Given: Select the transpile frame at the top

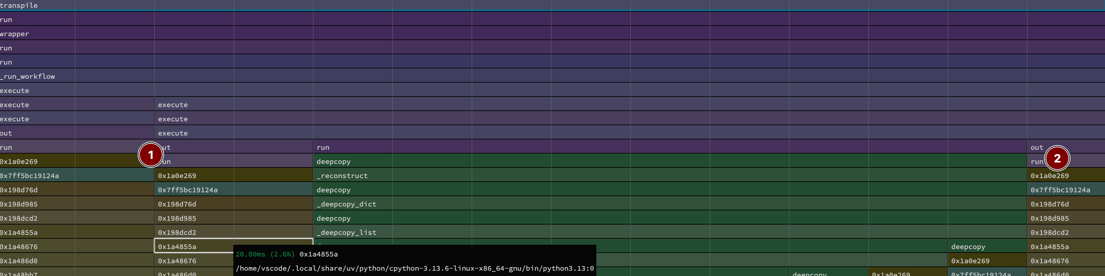Looking at the screenshot, I should coord(552,5).
